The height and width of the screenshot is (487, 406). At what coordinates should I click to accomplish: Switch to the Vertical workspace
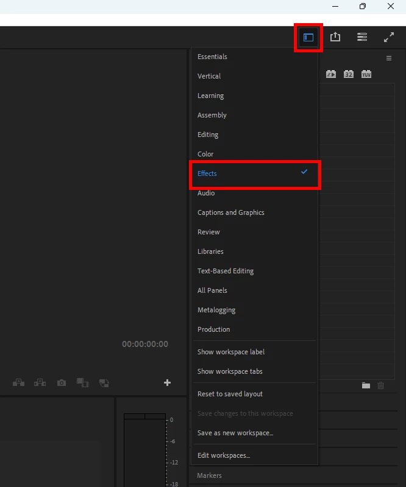254,76
